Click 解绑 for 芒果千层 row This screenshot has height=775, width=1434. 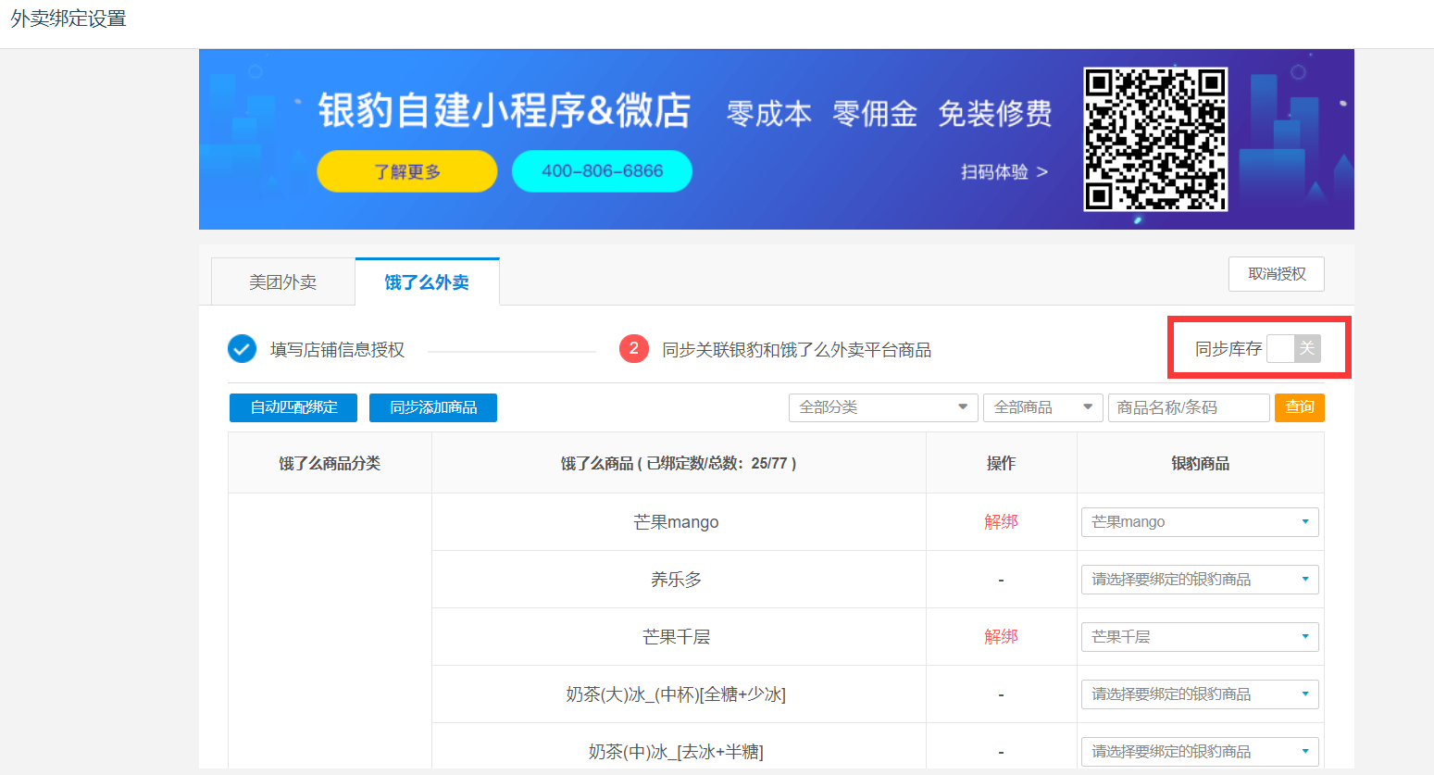click(1001, 637)
